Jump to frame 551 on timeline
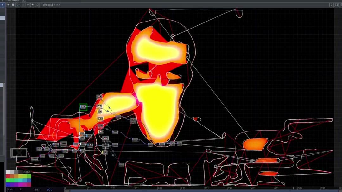The width and height of the screenshot is (342, 192). click(x=323, y=188)
